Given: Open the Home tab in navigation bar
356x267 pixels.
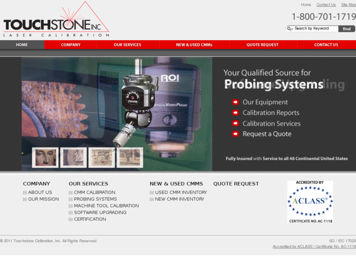Looking at the screenshot, I should tap(22, 45).
